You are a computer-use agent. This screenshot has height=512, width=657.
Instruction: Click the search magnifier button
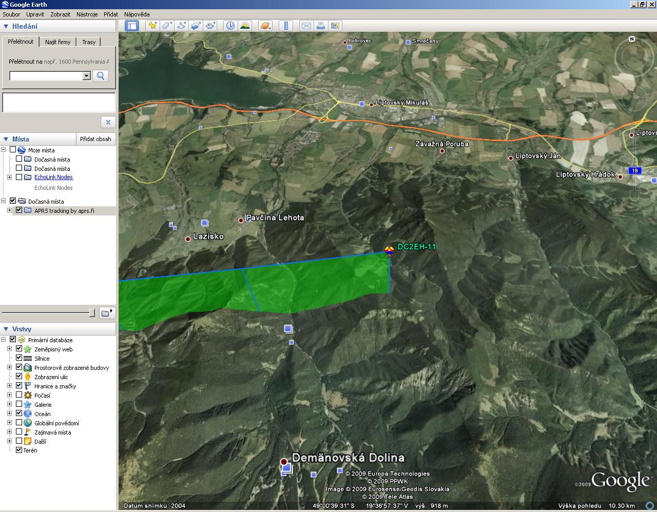coord(101,76)
